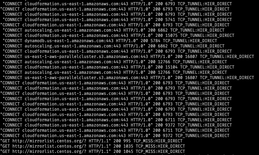259x155 pixels.
Task: Click the cloudformation line with size 5741
Action: coord(117,20)
